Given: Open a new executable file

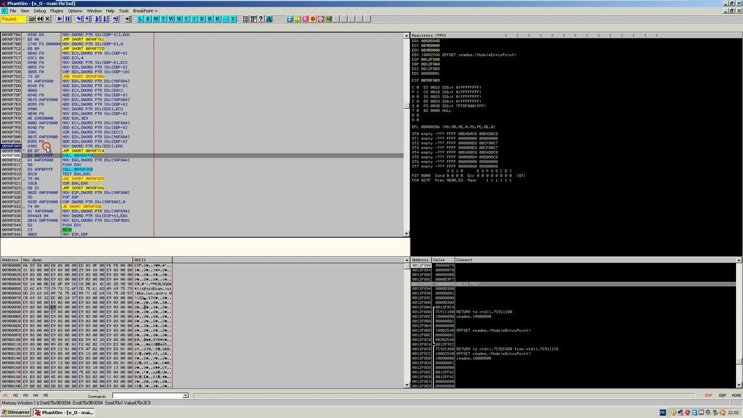Looking at the screenshot, I should click(x=32, y=19).
